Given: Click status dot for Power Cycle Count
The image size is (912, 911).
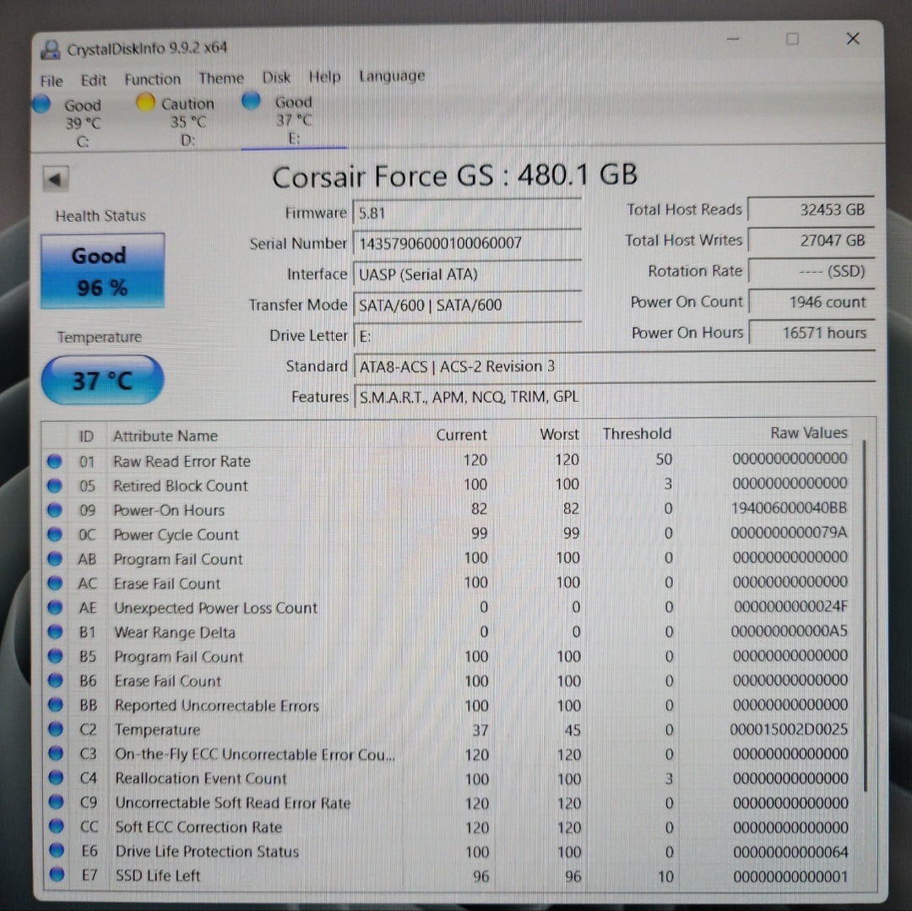Looking at the screenshot, I should [55, 534].
